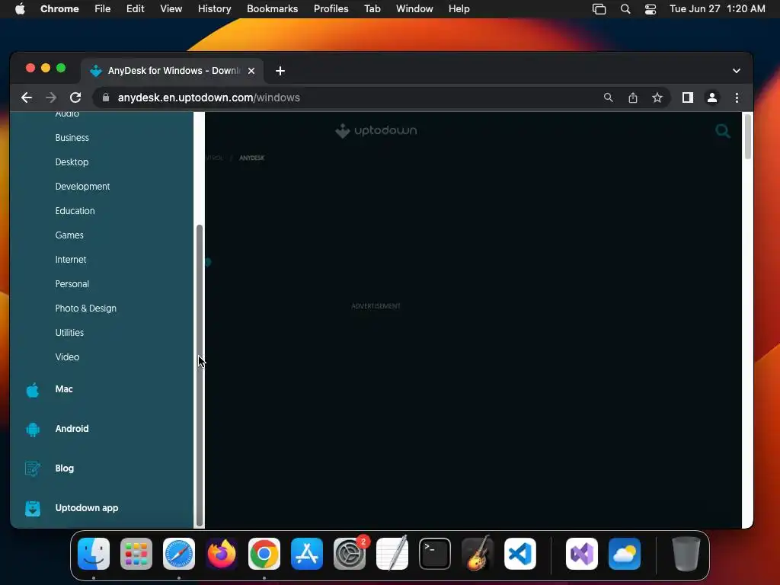Click the Uptodown logo in page header
780x585 pixels.
(376, 131)
